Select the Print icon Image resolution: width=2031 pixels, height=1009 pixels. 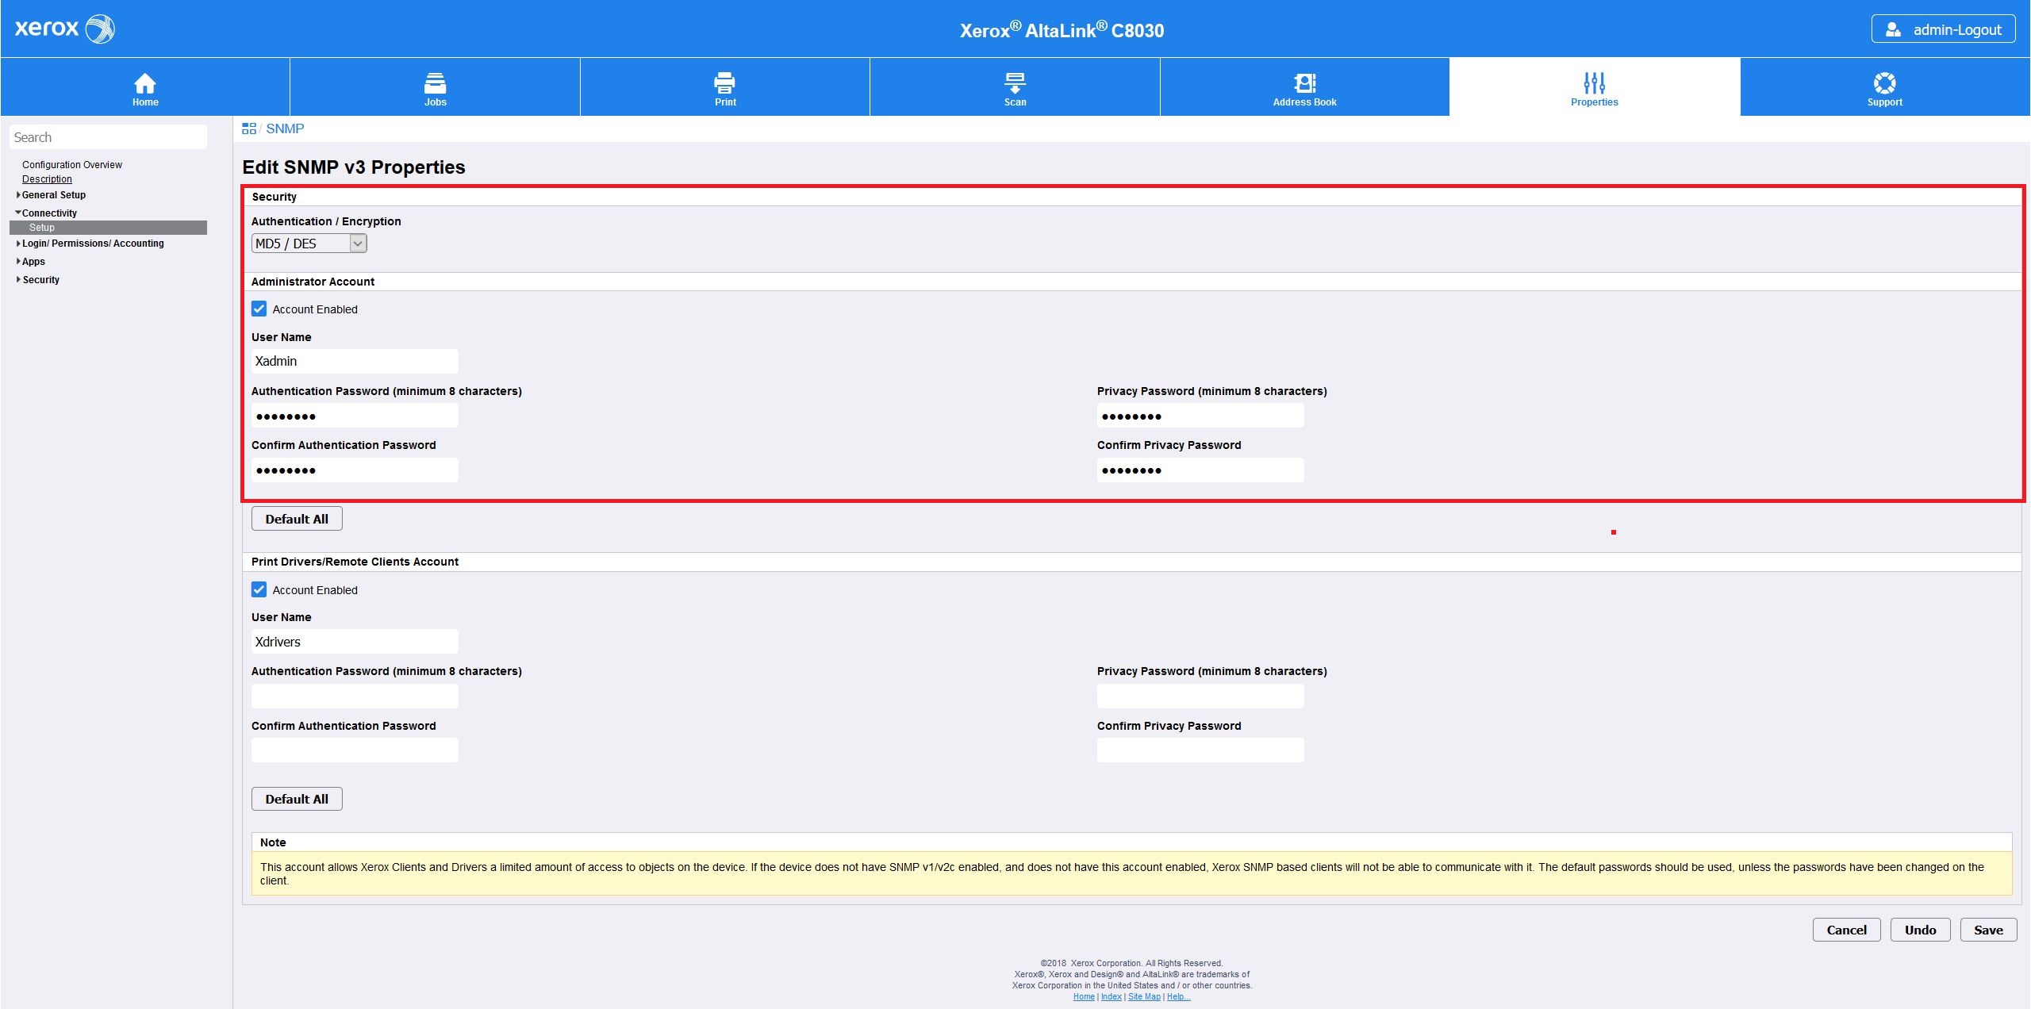click(x=724, y=82)
